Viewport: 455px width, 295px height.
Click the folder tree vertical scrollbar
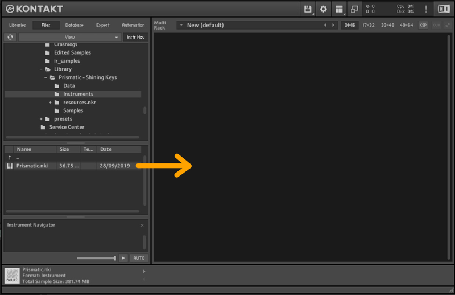click(145, 110)
